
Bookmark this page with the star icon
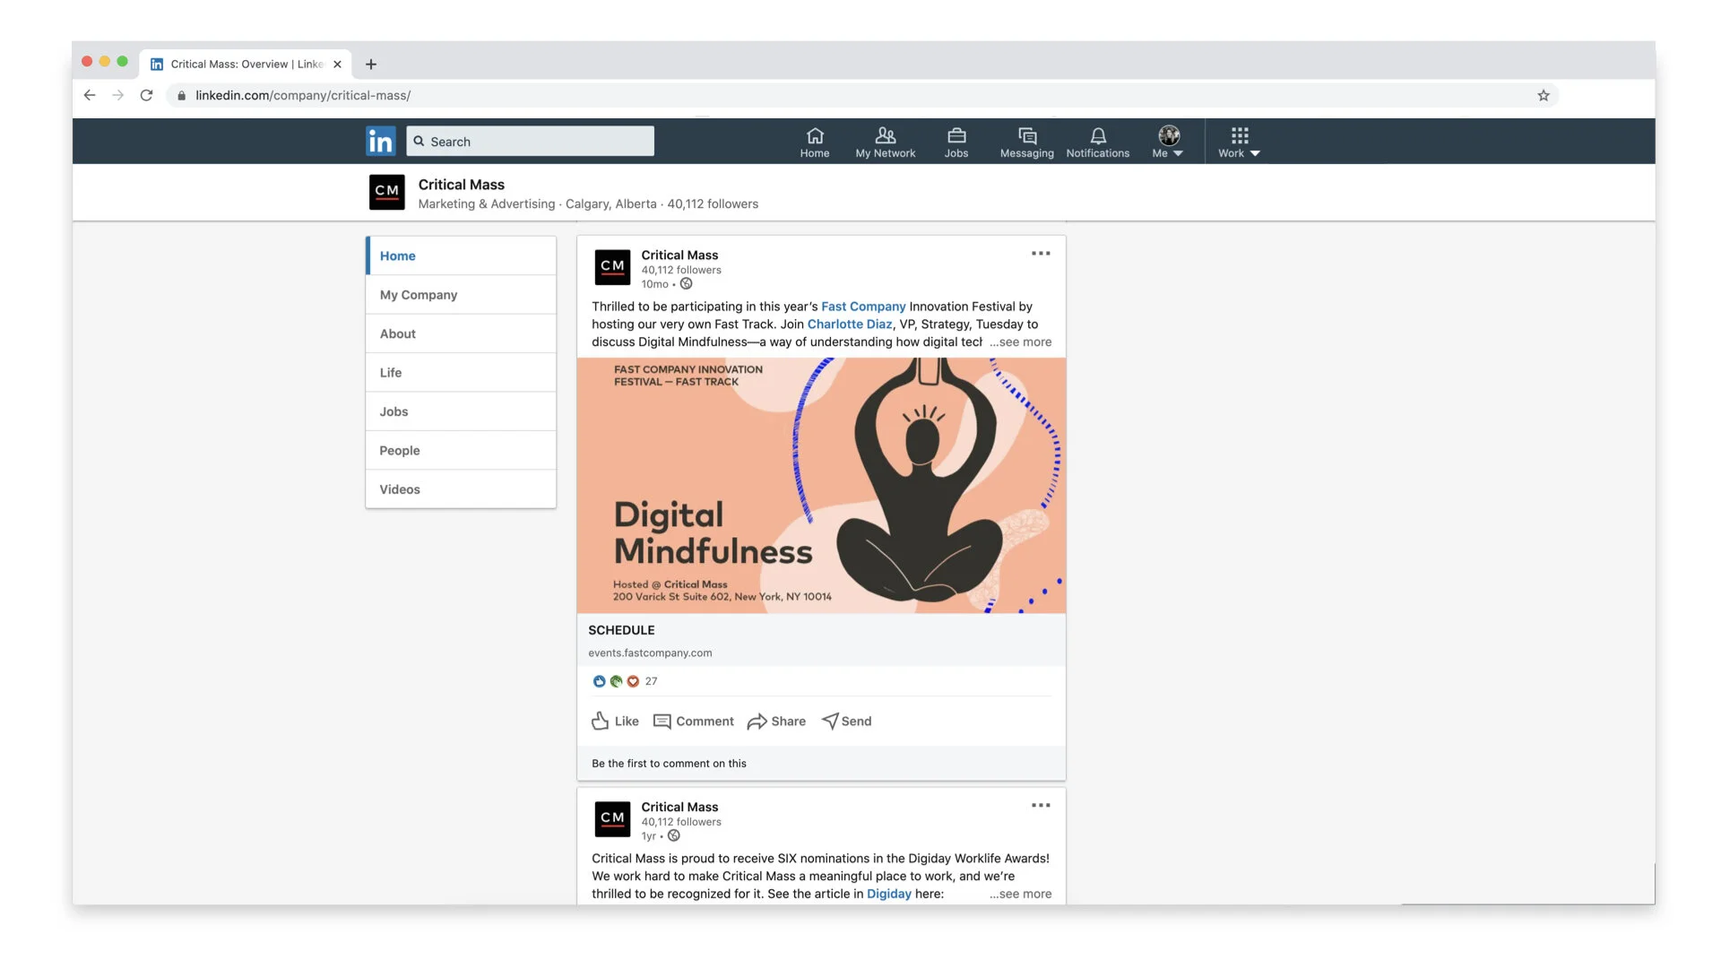1544,95
